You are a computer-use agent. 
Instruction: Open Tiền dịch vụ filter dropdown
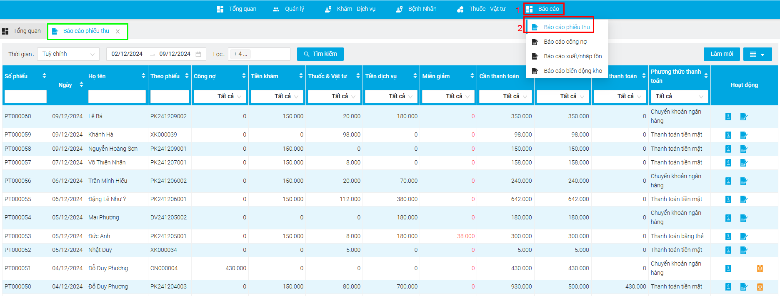point(391,96)
